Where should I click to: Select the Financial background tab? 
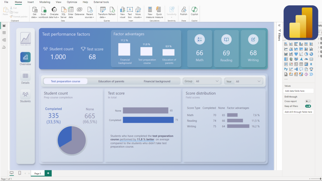[157, 81]
